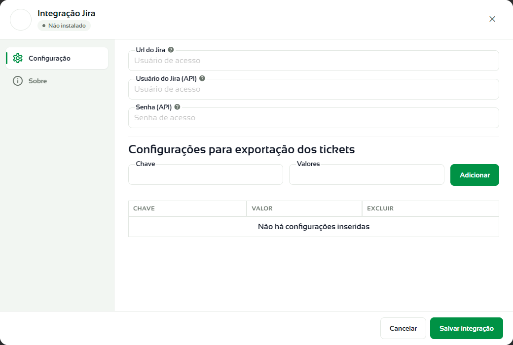This screenshot has width=513, height=345.
Task: Close the Integração Jira dialog
Action: pyautogui.click(x=492, y=19)
